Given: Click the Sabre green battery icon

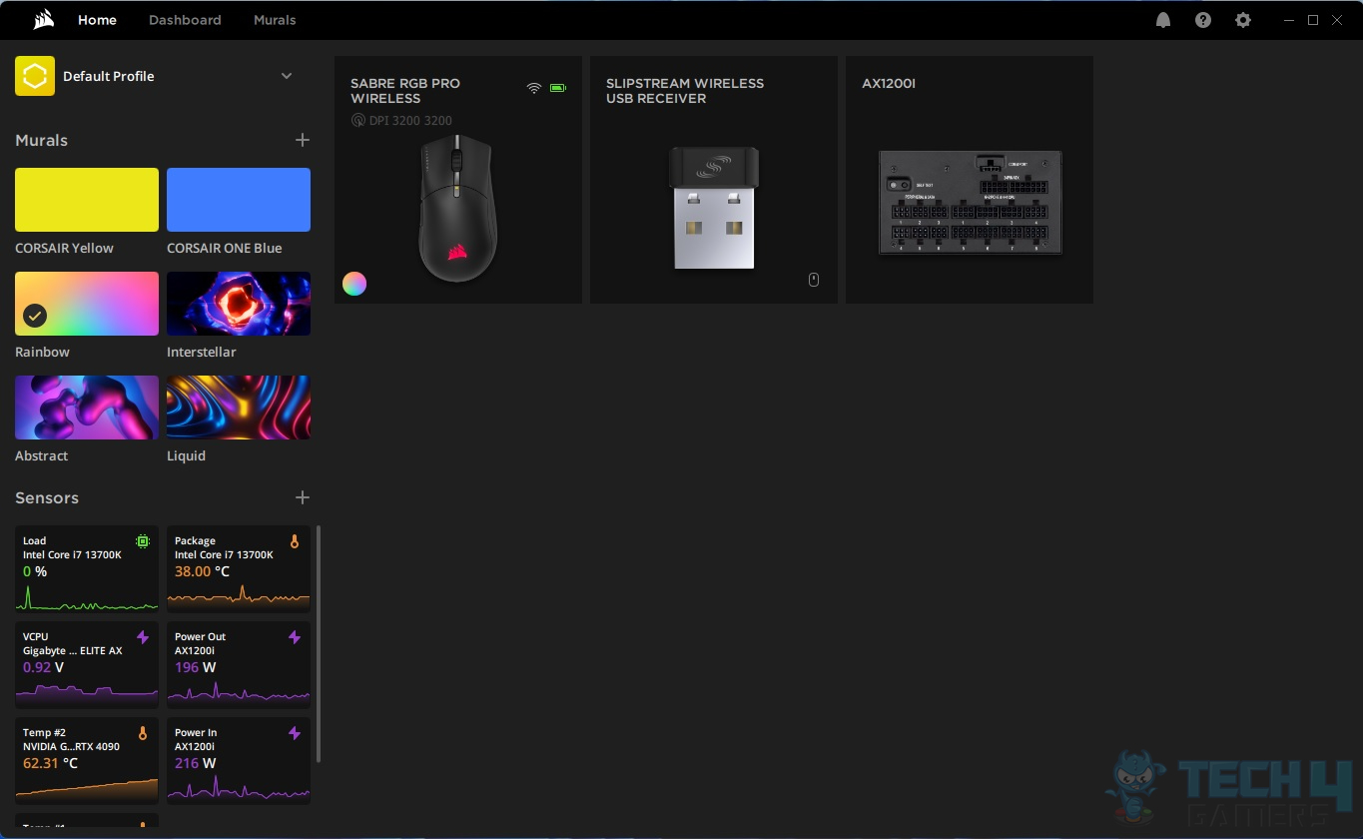Looking at the screenshot, I should [558, 88].
